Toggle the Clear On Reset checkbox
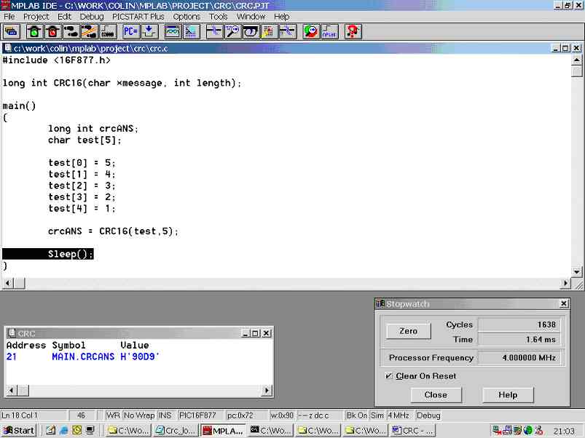Viewport: 585px width, 438px height. click(x=389, y=376)
